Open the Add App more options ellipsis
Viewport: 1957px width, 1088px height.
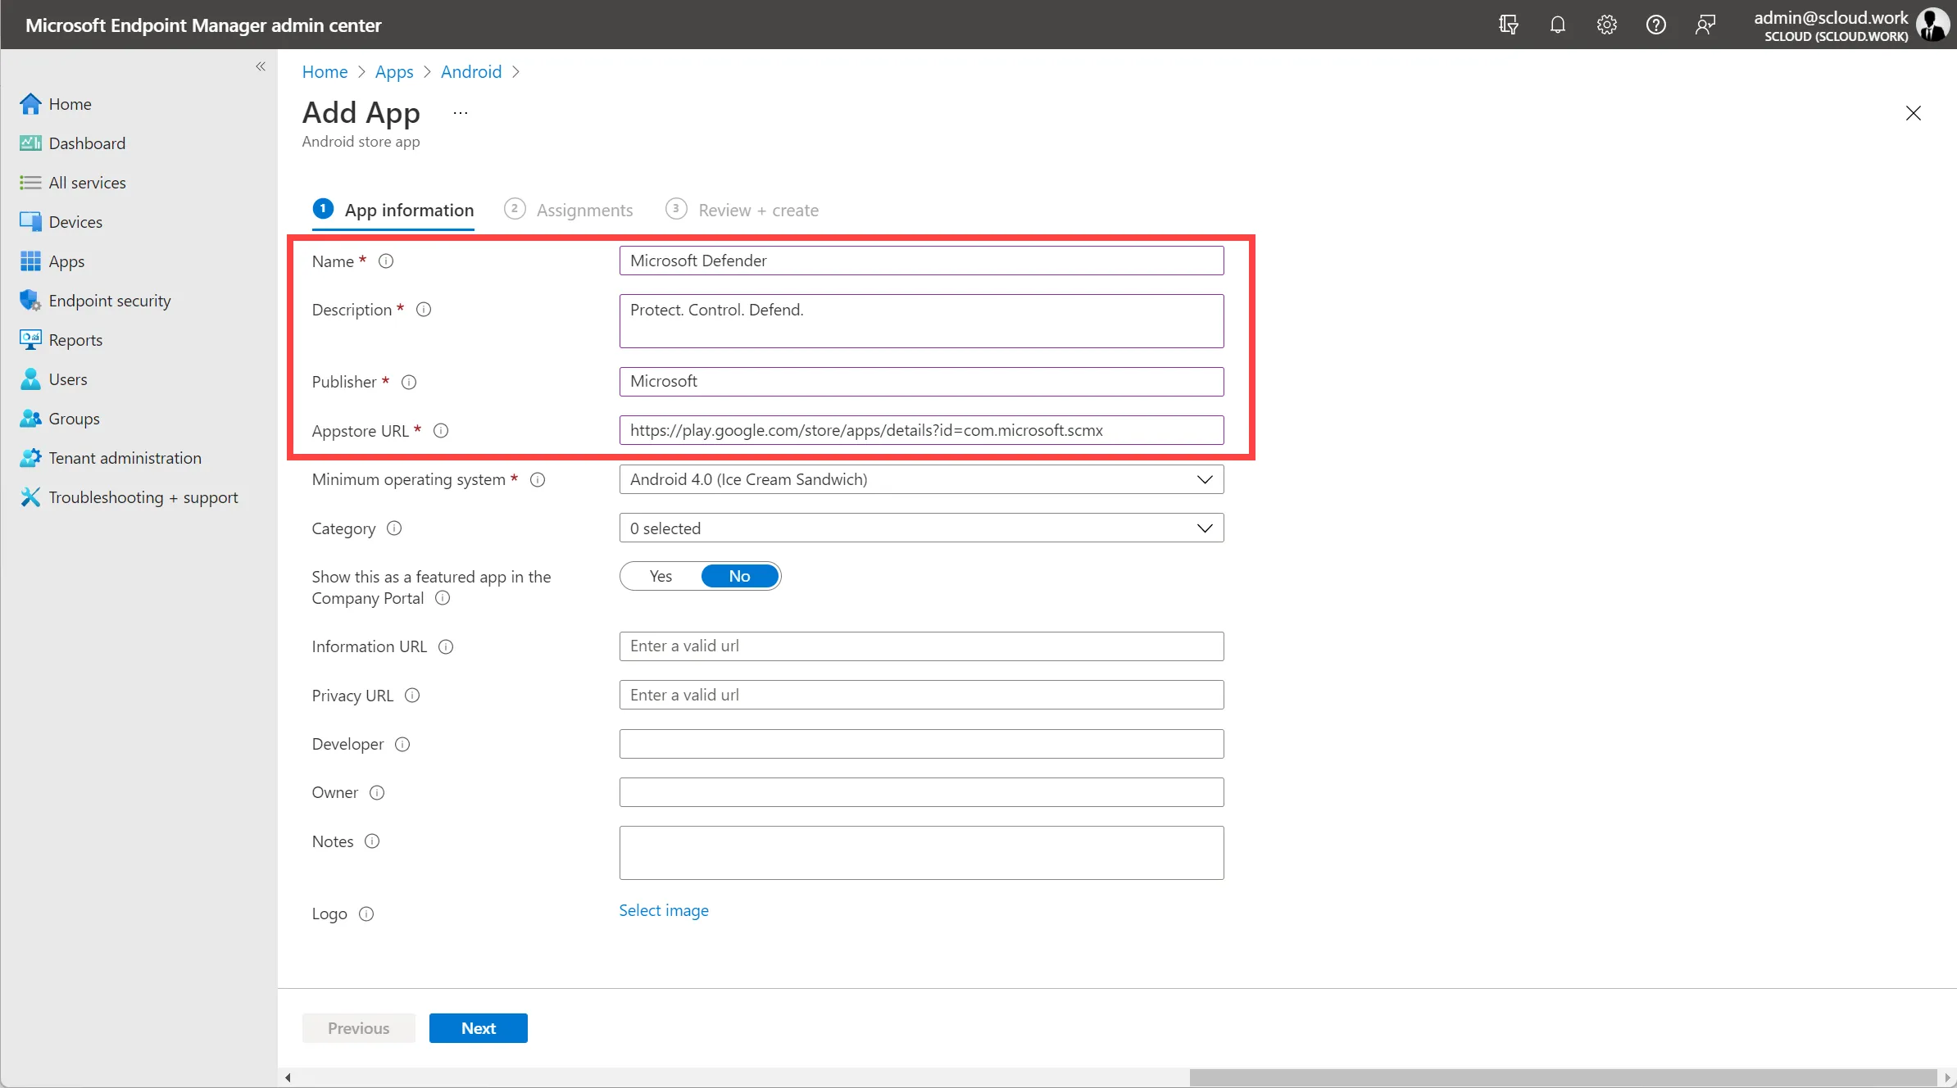(x=461, y=113)
